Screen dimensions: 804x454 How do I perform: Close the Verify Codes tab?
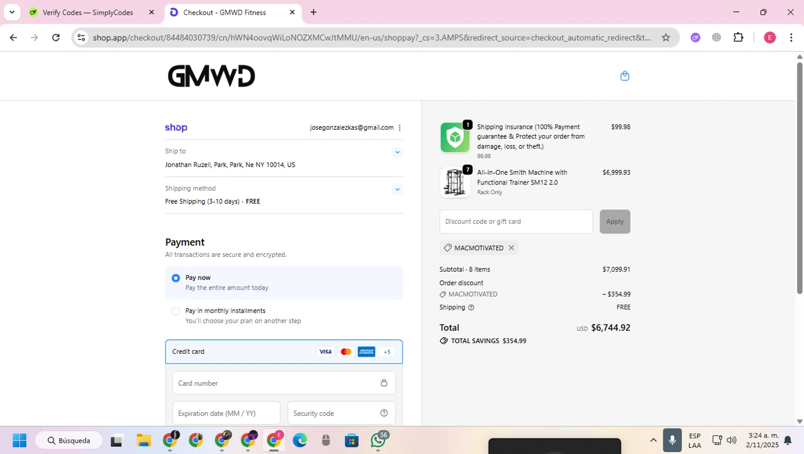[152, 12]
